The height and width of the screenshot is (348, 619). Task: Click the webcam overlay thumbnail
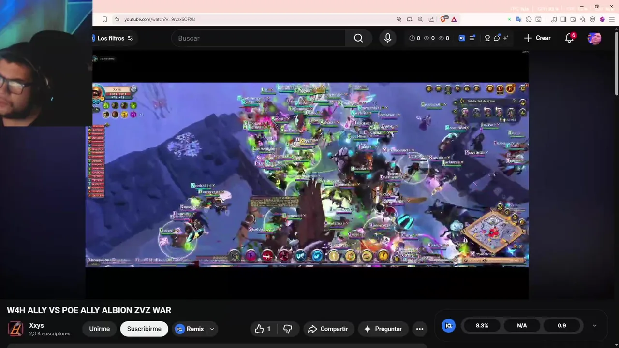(46, 63)
